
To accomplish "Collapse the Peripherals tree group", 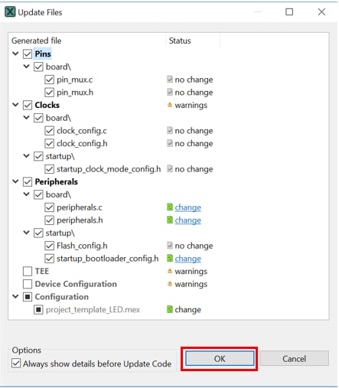I will pyautogui.click(x=15, y=181).
